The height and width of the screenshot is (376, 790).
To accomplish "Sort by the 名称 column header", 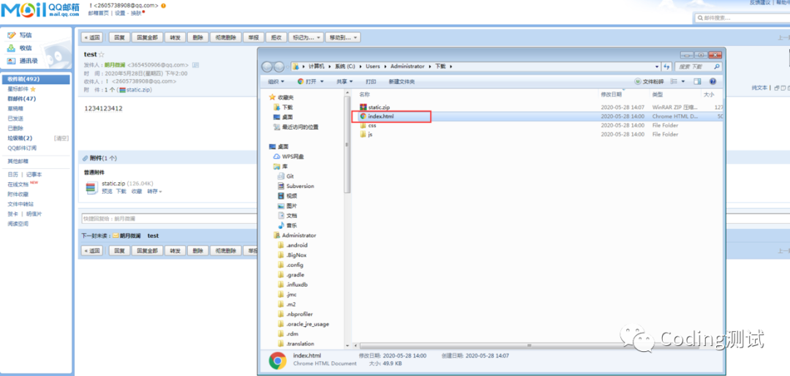I will point(364,94).
